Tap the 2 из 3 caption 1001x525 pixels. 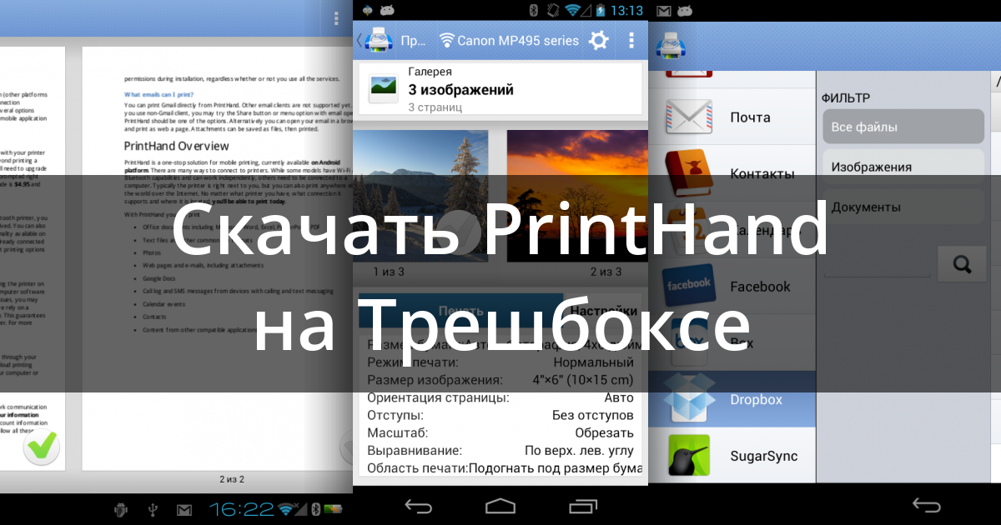click(x=606, y=272)
